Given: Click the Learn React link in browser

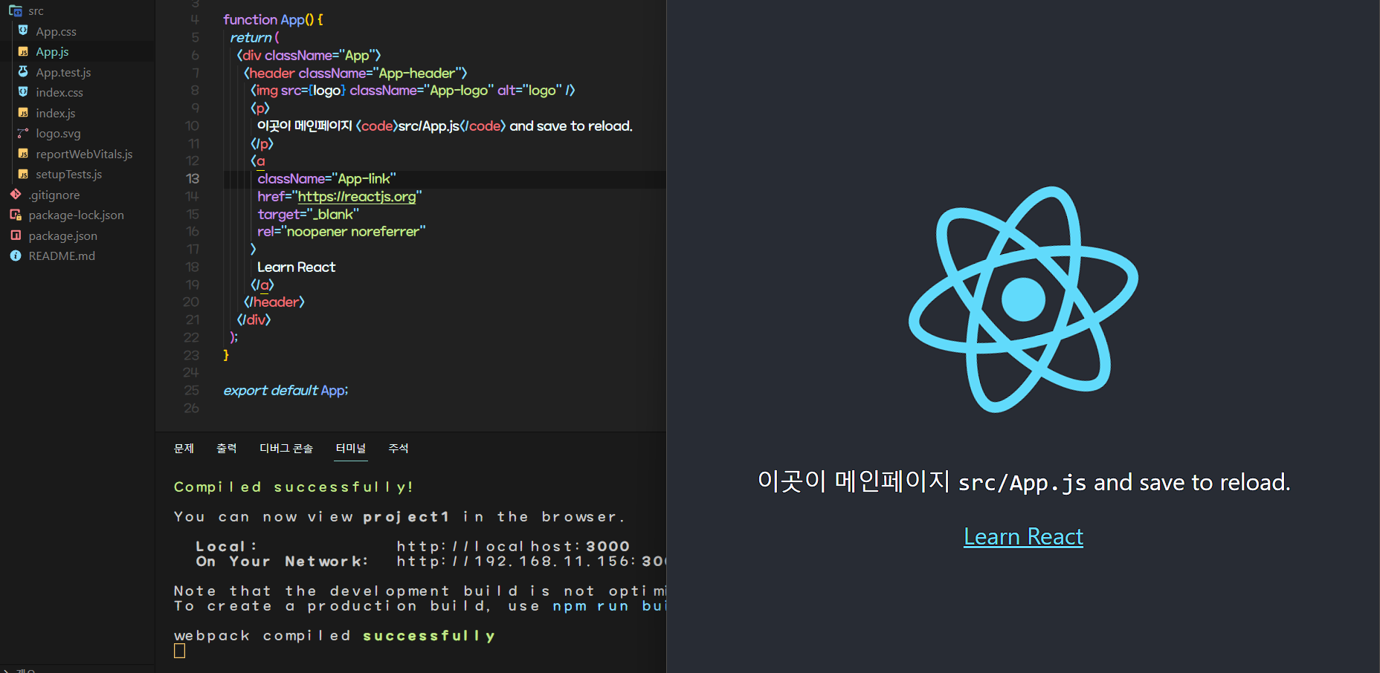Looking at the screenshot, I should click(x=1023, y=536).
